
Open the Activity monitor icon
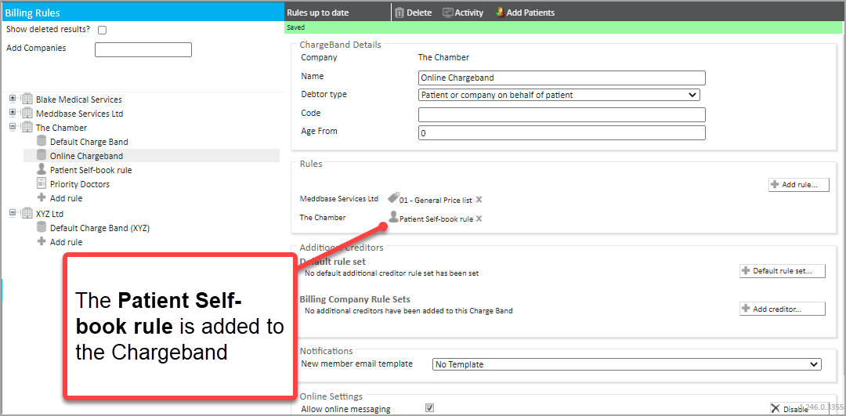pyautogui.click(x=448, y=13)
